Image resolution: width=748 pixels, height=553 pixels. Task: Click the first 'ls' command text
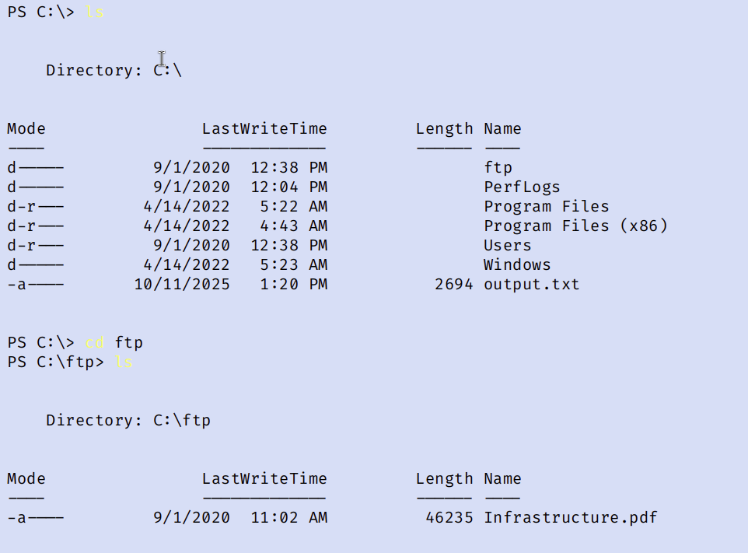[94, 13]
